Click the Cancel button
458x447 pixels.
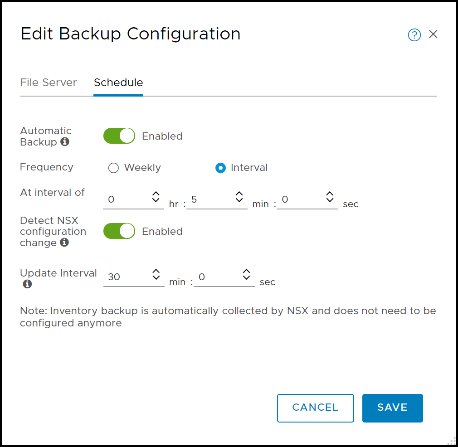(x=315, y=408)
